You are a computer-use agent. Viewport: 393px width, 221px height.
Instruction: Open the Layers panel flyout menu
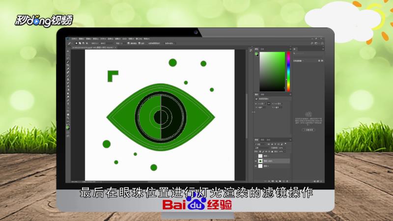290,140
